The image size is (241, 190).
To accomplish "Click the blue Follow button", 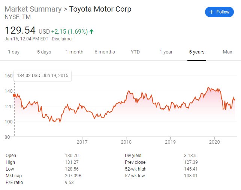I will point(219,12).
